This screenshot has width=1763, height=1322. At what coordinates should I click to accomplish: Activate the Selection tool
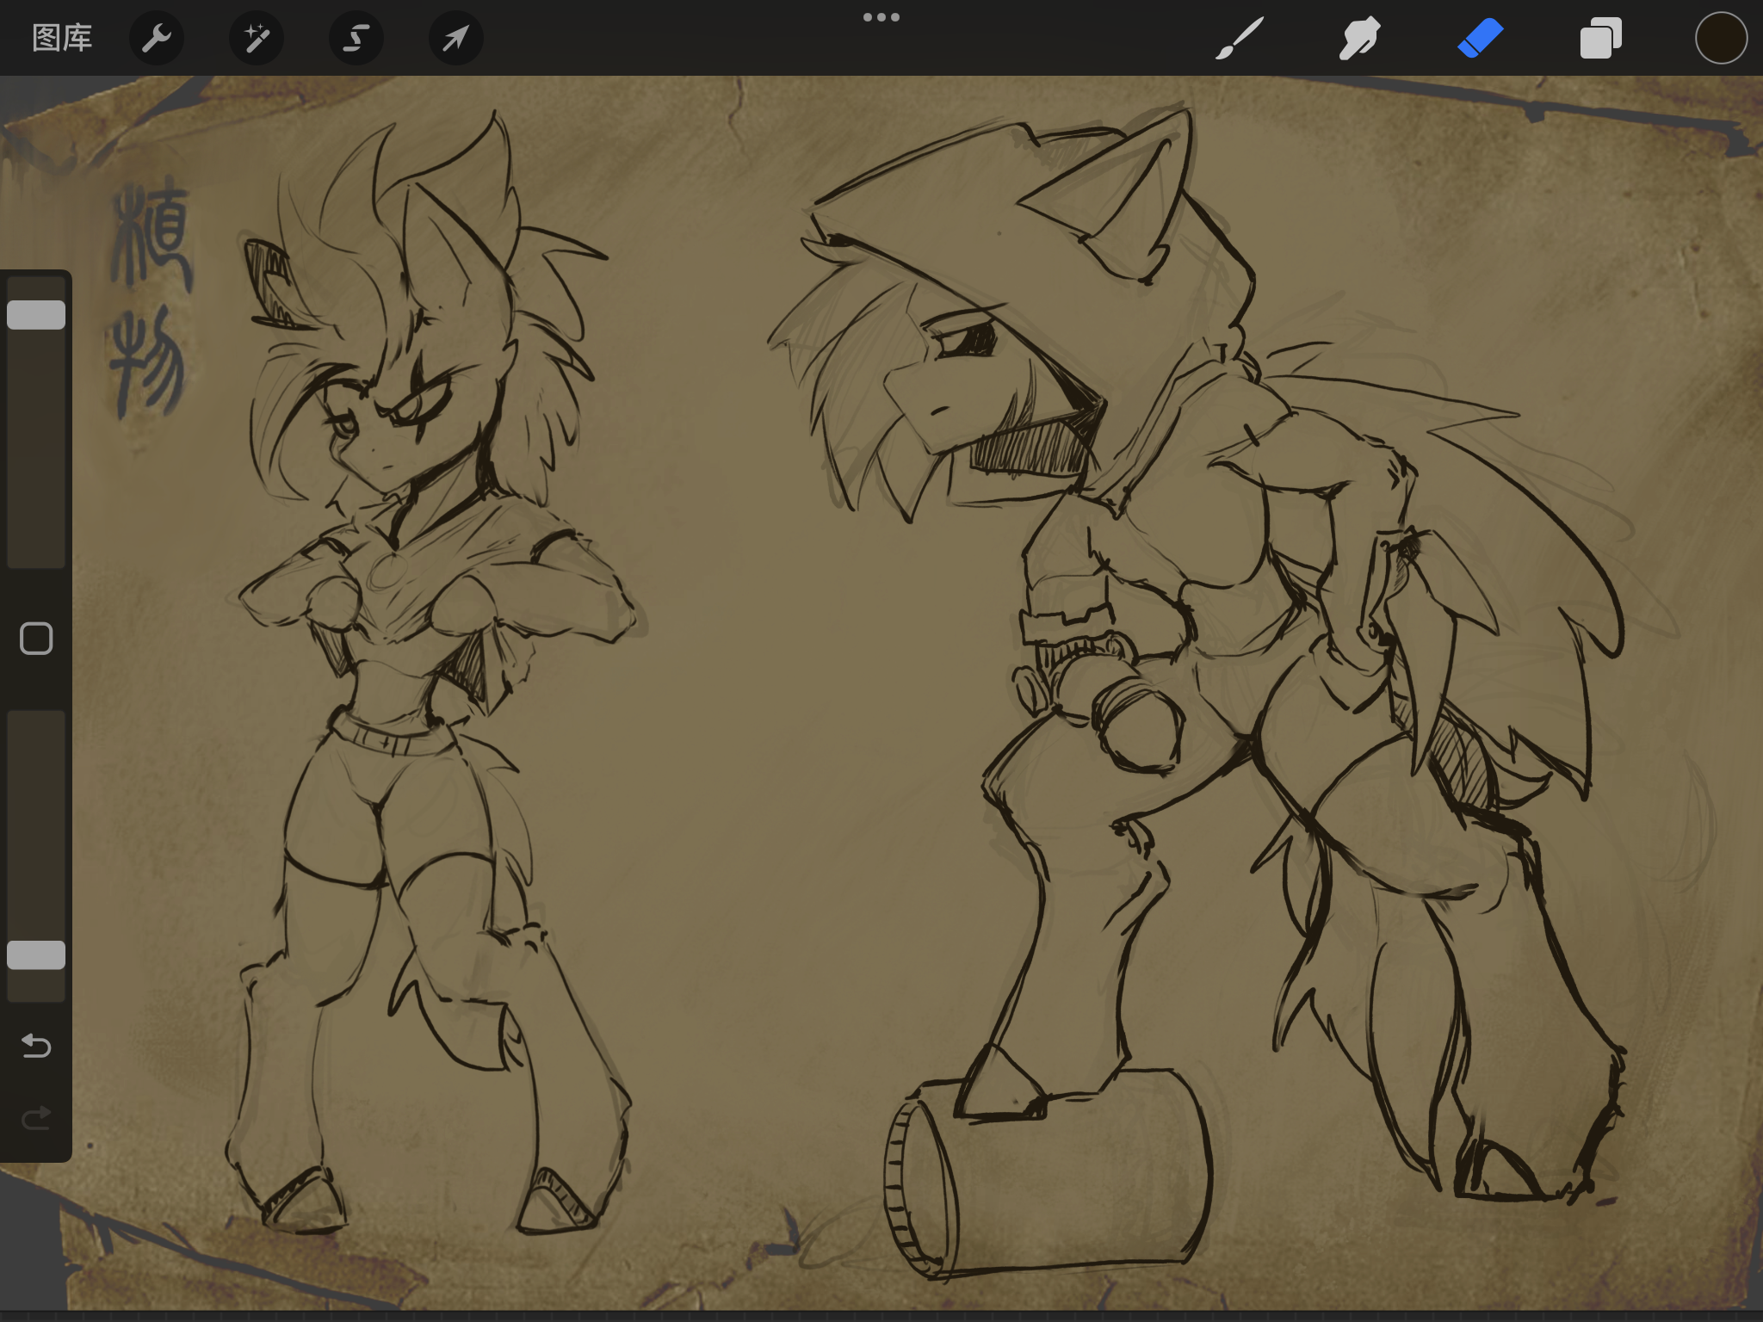[356, 38]
